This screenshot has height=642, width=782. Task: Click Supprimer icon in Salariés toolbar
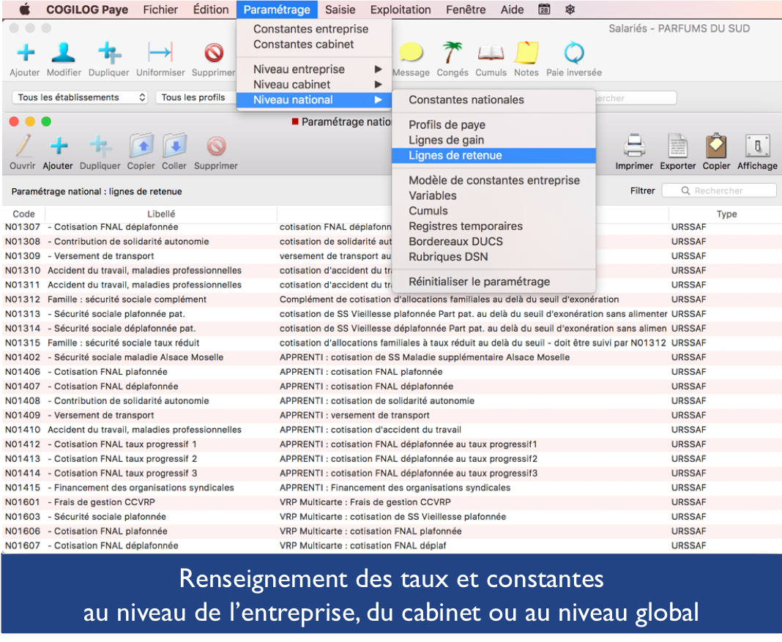[x=214, y=52]
